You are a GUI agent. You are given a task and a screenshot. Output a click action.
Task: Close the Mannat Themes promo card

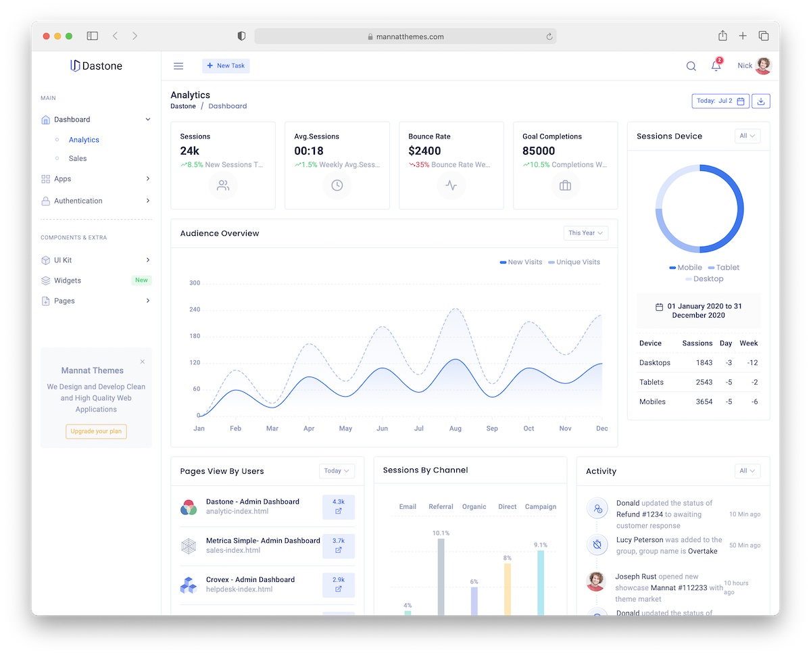coord(143,362)
